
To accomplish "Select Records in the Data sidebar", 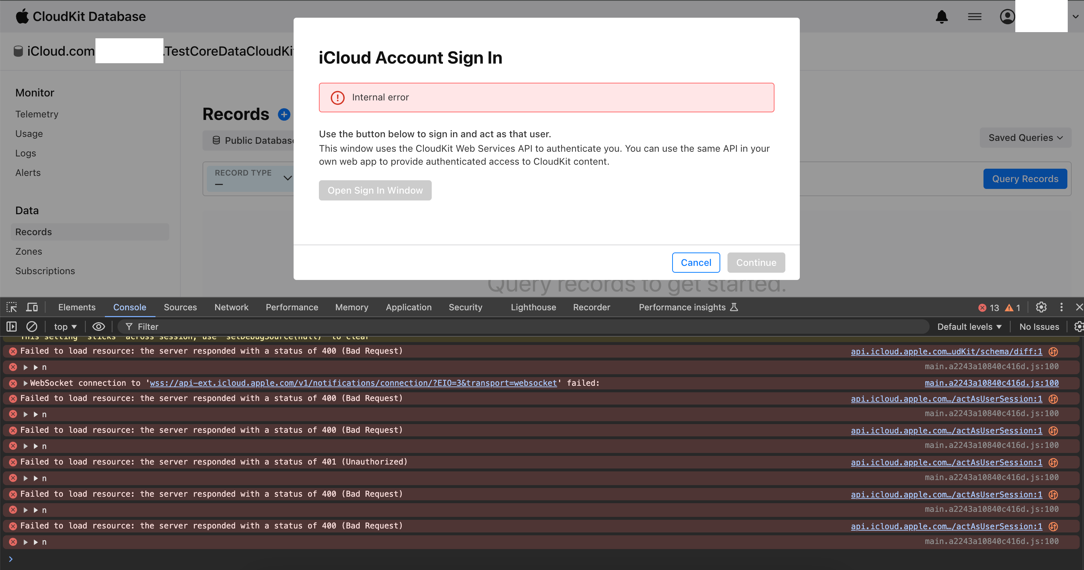I will (x=90, y=232).
